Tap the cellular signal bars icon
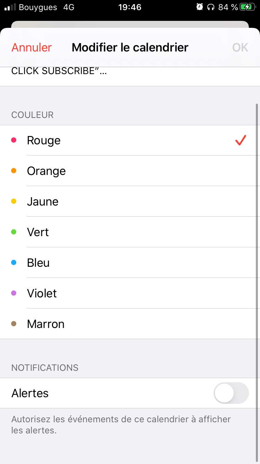The image size is (260, 464). [x=10, y=7]
